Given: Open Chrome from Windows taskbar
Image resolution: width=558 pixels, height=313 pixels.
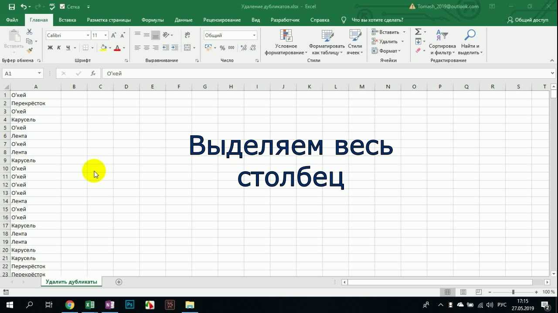Looking at the screenshot, I should pyautogui.click(x=70, y=305).
